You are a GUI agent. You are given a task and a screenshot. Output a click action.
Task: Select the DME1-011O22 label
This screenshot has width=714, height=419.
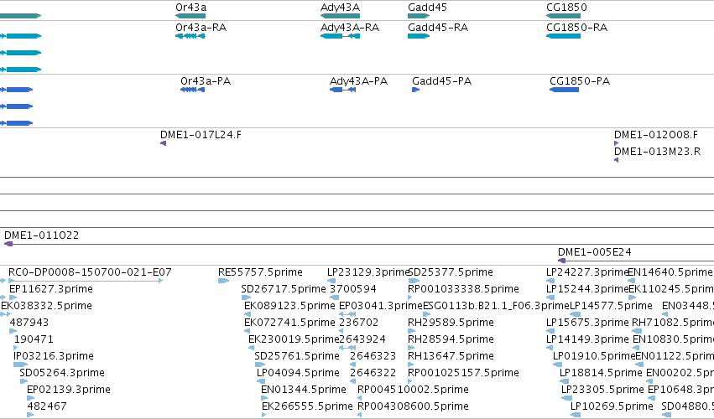click(x=41, y=235)
